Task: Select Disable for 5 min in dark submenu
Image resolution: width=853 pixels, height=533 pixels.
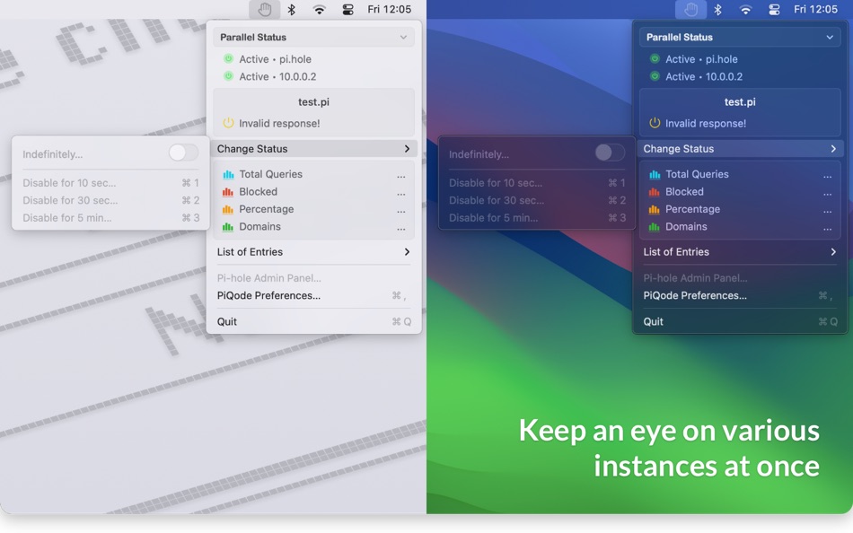Action: [x=537, y=217]
